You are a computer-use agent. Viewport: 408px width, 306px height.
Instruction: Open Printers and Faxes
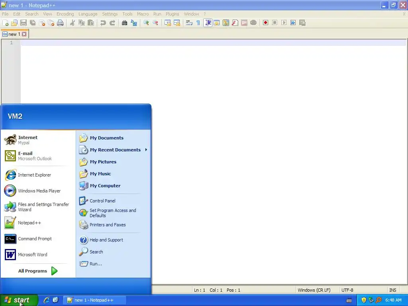point(114,225)
